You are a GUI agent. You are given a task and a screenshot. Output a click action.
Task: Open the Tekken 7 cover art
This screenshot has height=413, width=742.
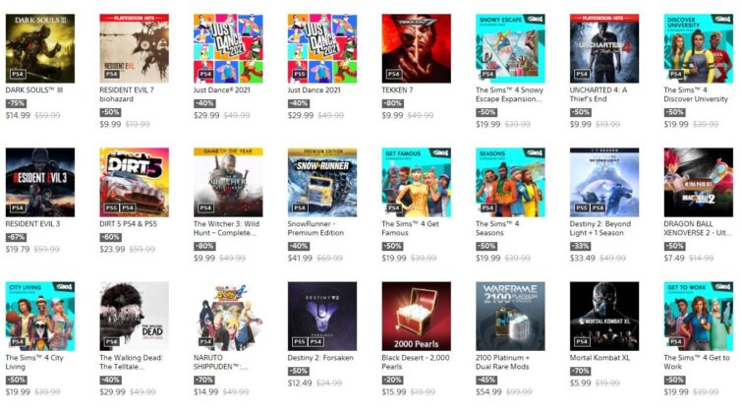pyautogui.click(x=416, y=48)
